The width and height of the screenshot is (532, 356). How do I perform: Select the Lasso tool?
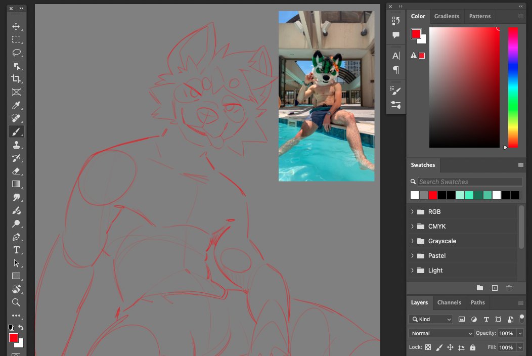16,53
